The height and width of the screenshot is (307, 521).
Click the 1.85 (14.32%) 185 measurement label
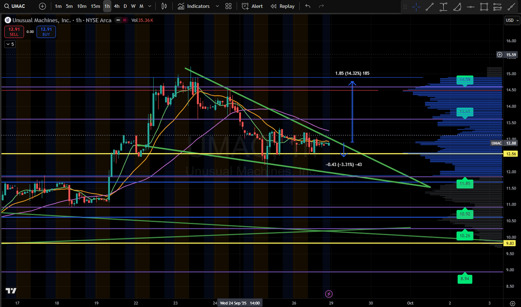tap(352, 73)
